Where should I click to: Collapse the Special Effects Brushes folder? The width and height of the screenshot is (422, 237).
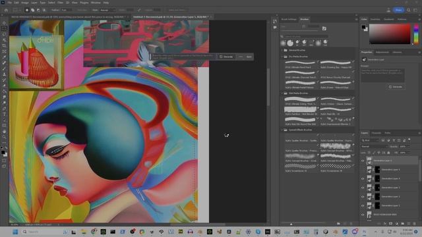[x=282, y=130]
